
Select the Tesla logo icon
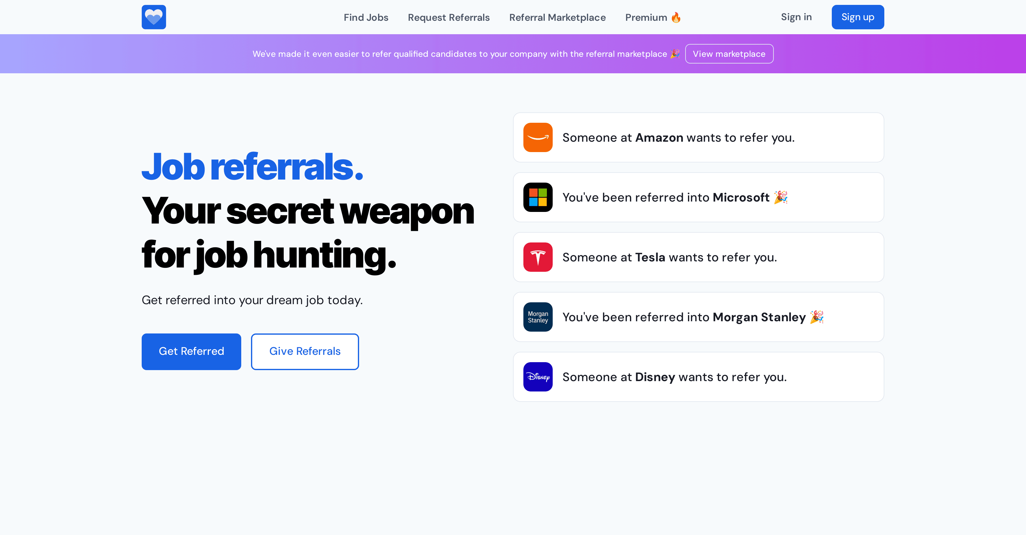(538, 257)
